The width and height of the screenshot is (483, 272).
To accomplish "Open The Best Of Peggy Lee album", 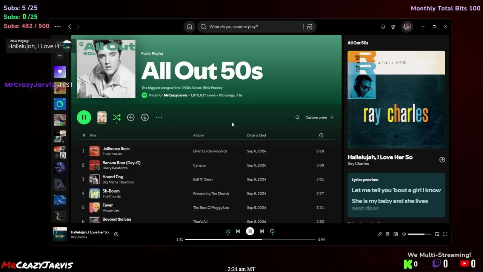I will (x=211, y=207).
